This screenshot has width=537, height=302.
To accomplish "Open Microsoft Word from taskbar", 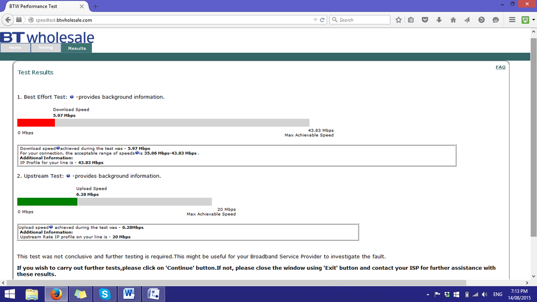I will [129, 294].
